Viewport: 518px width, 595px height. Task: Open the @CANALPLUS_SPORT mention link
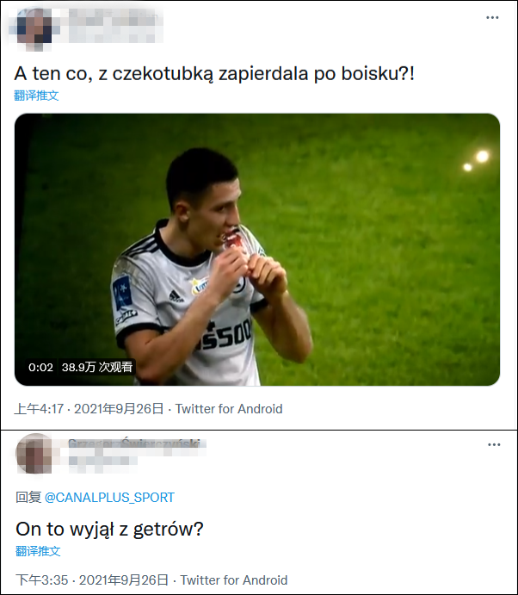click(109, 498)
